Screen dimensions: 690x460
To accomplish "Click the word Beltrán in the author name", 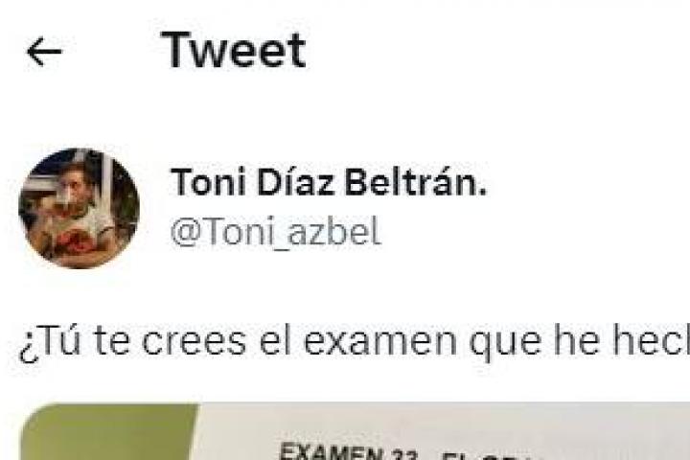I will coord(415,182).
